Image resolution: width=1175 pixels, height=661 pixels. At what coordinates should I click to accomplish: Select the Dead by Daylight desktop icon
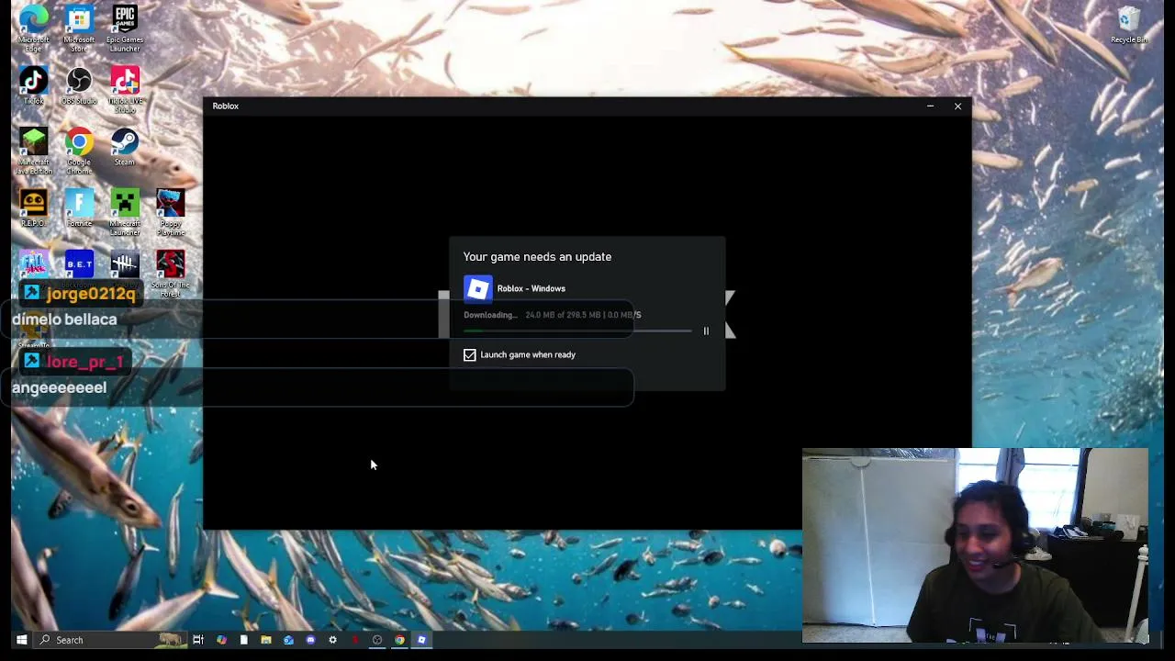125,264
